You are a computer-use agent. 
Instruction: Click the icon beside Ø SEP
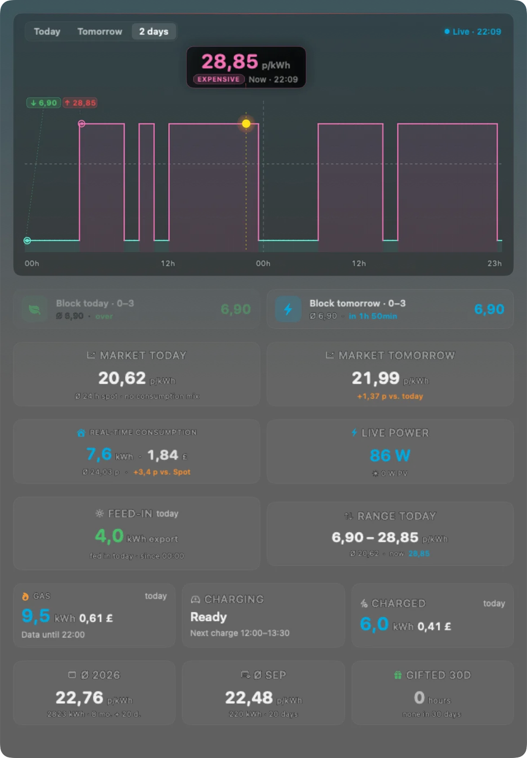click(x=245, y=675)
